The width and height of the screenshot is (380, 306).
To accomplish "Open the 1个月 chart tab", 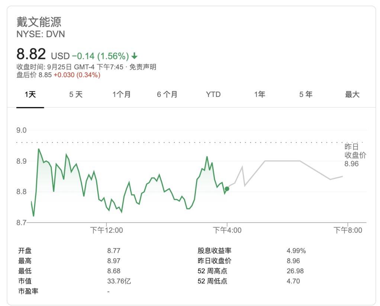I will point(122,94).
